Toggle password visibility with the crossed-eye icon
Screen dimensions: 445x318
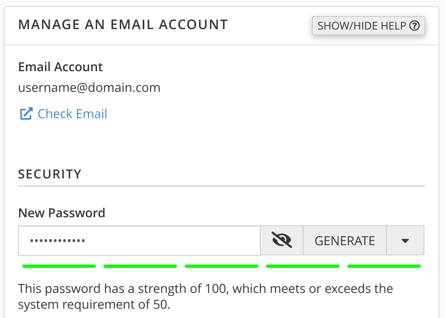282,241
